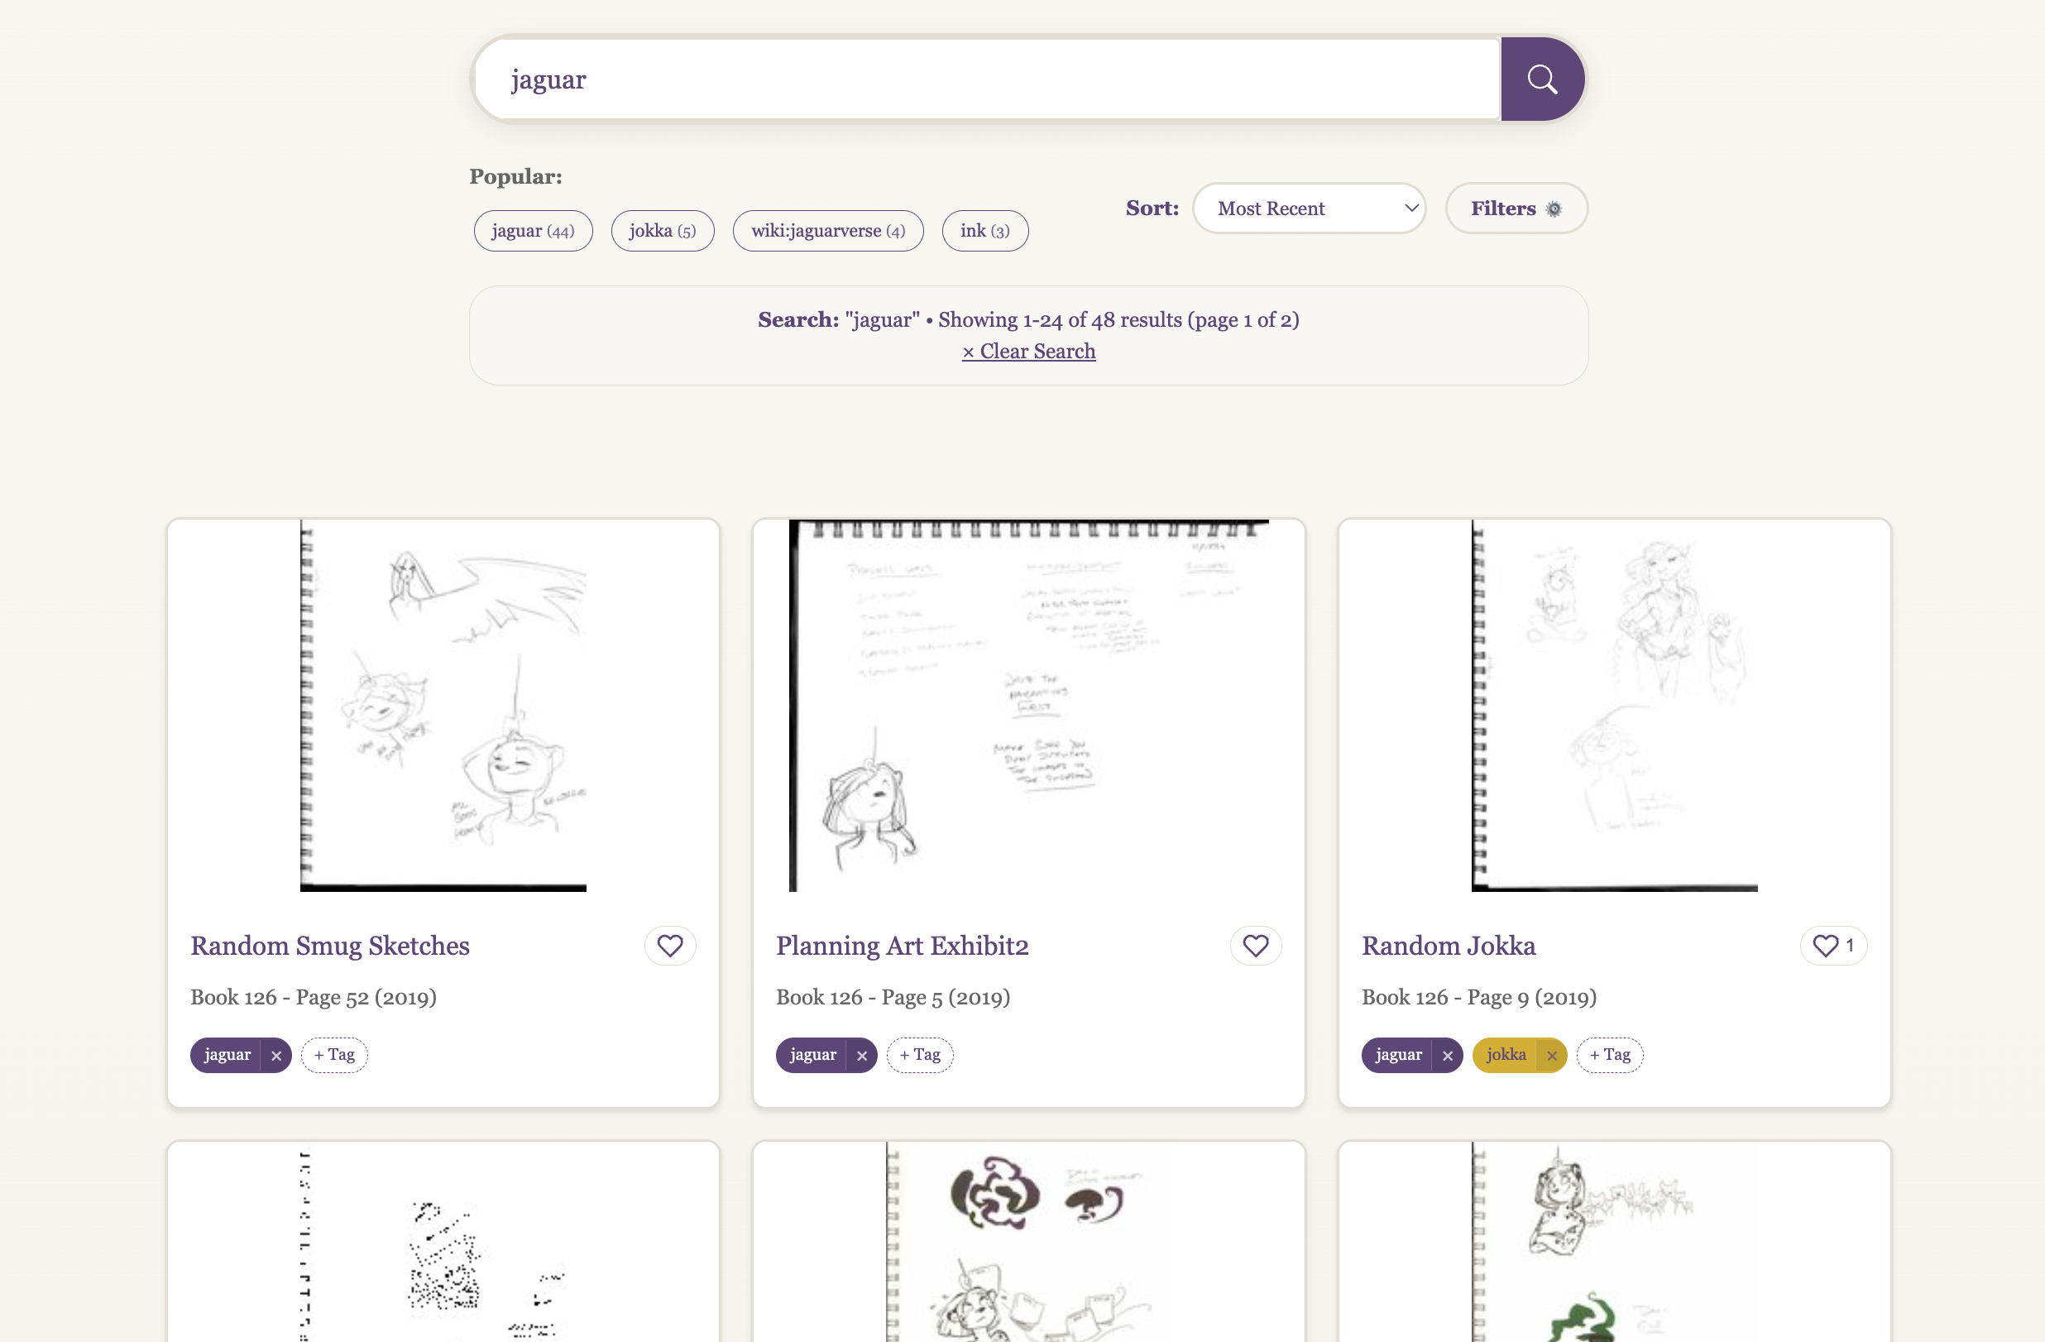Select the popular jokka (5) tag
Screen dimensions: 2045x1342
pos(663,230)
